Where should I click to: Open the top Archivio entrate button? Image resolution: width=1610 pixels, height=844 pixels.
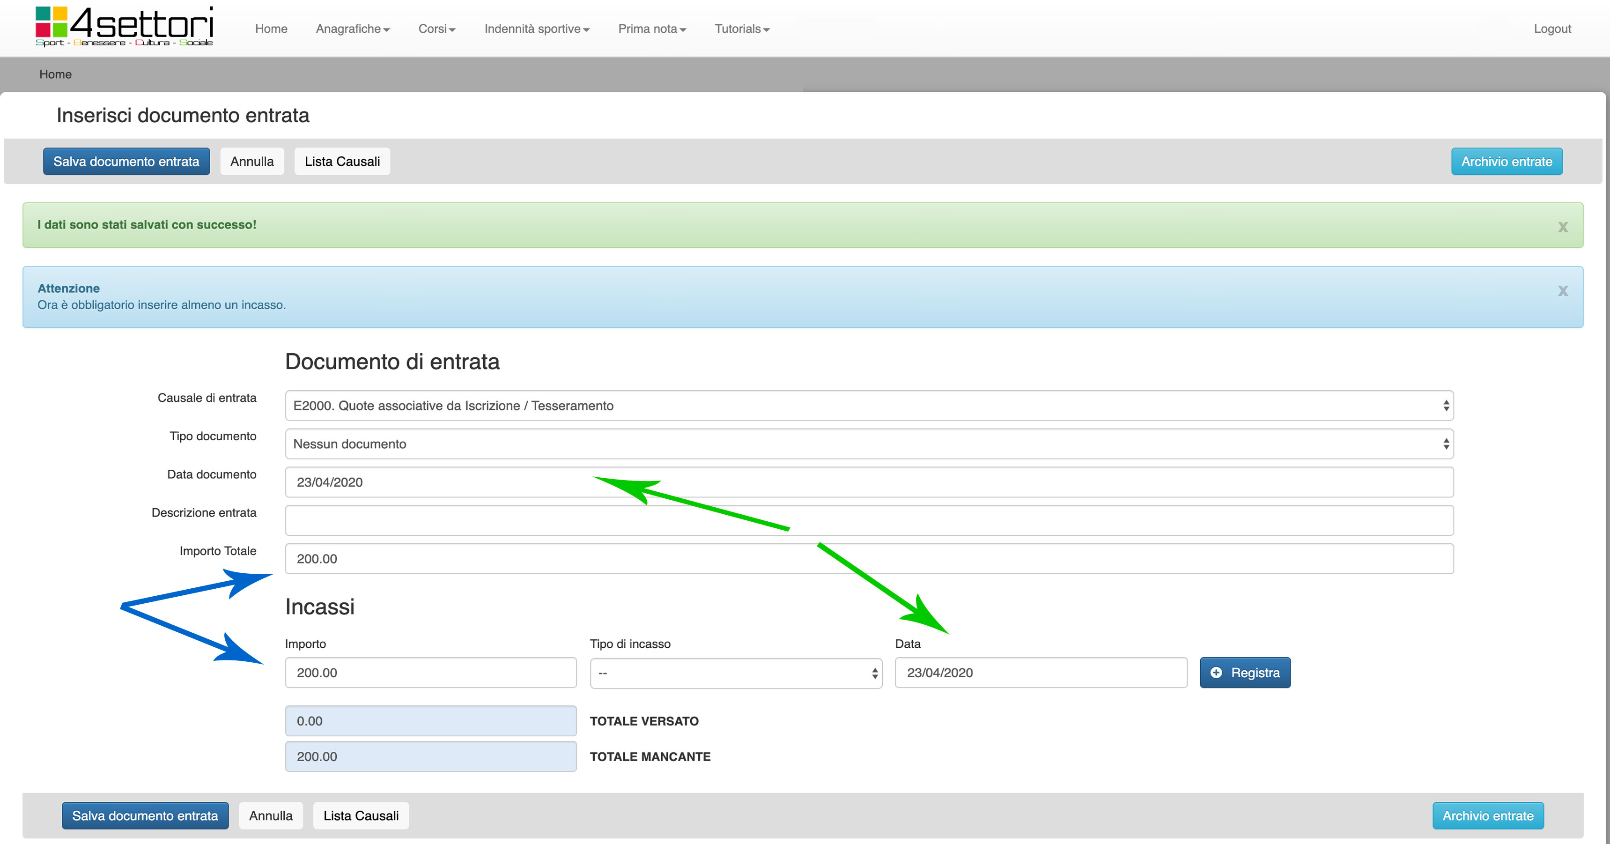(x=1506, y=161)
